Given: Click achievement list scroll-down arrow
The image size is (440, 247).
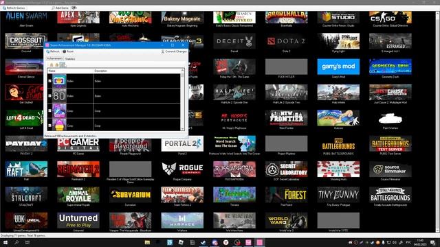Looking at the screenshot, I should coord(183,129).
